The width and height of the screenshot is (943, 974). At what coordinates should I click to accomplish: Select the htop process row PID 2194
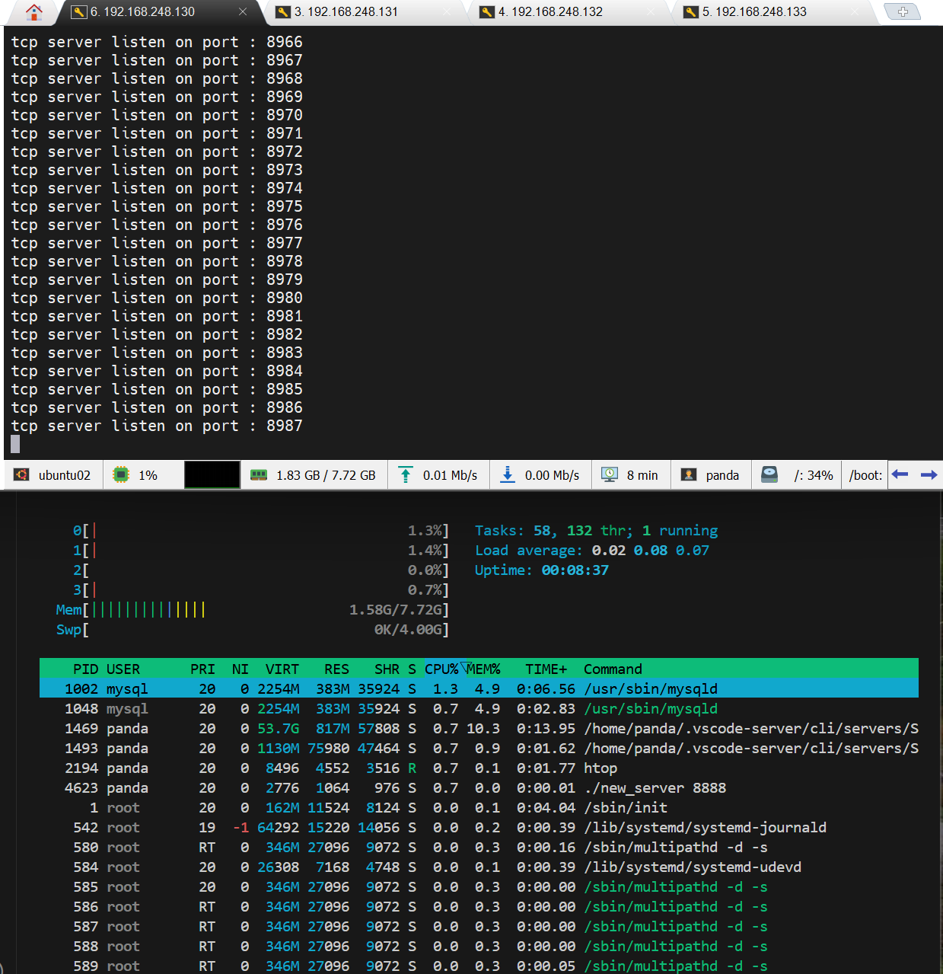click(479, 768)
